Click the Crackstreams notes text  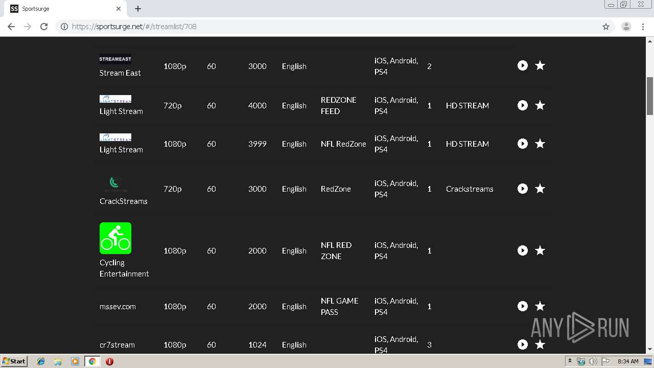point(470,189)
